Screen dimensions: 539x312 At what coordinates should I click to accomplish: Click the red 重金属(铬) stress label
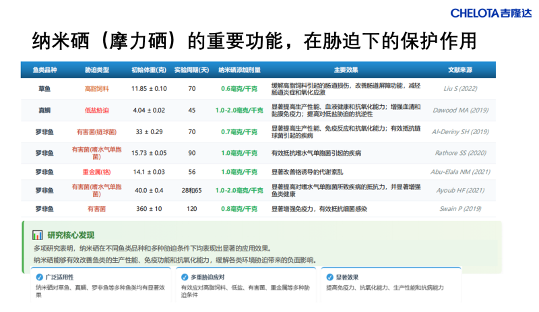[96, 172]
